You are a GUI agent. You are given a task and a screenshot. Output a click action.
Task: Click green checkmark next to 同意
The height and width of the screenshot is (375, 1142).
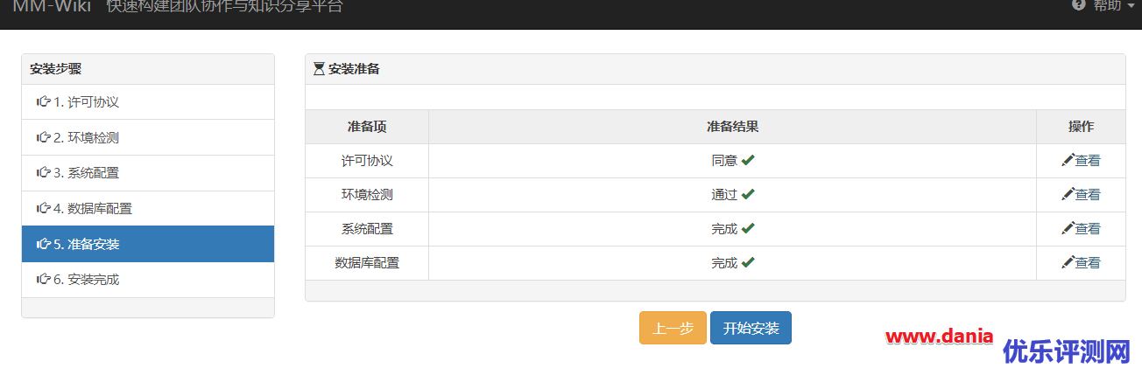point(748,160)
